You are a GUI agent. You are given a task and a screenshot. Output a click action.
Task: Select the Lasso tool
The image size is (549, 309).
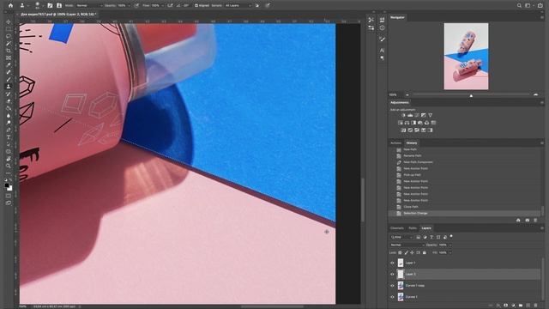click(x=9, y=36)
